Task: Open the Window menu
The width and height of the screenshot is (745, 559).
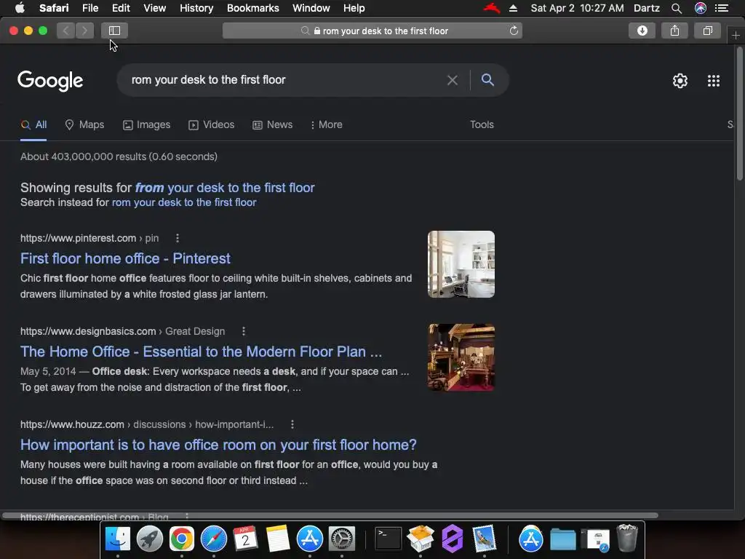Action: pos(311,8)
